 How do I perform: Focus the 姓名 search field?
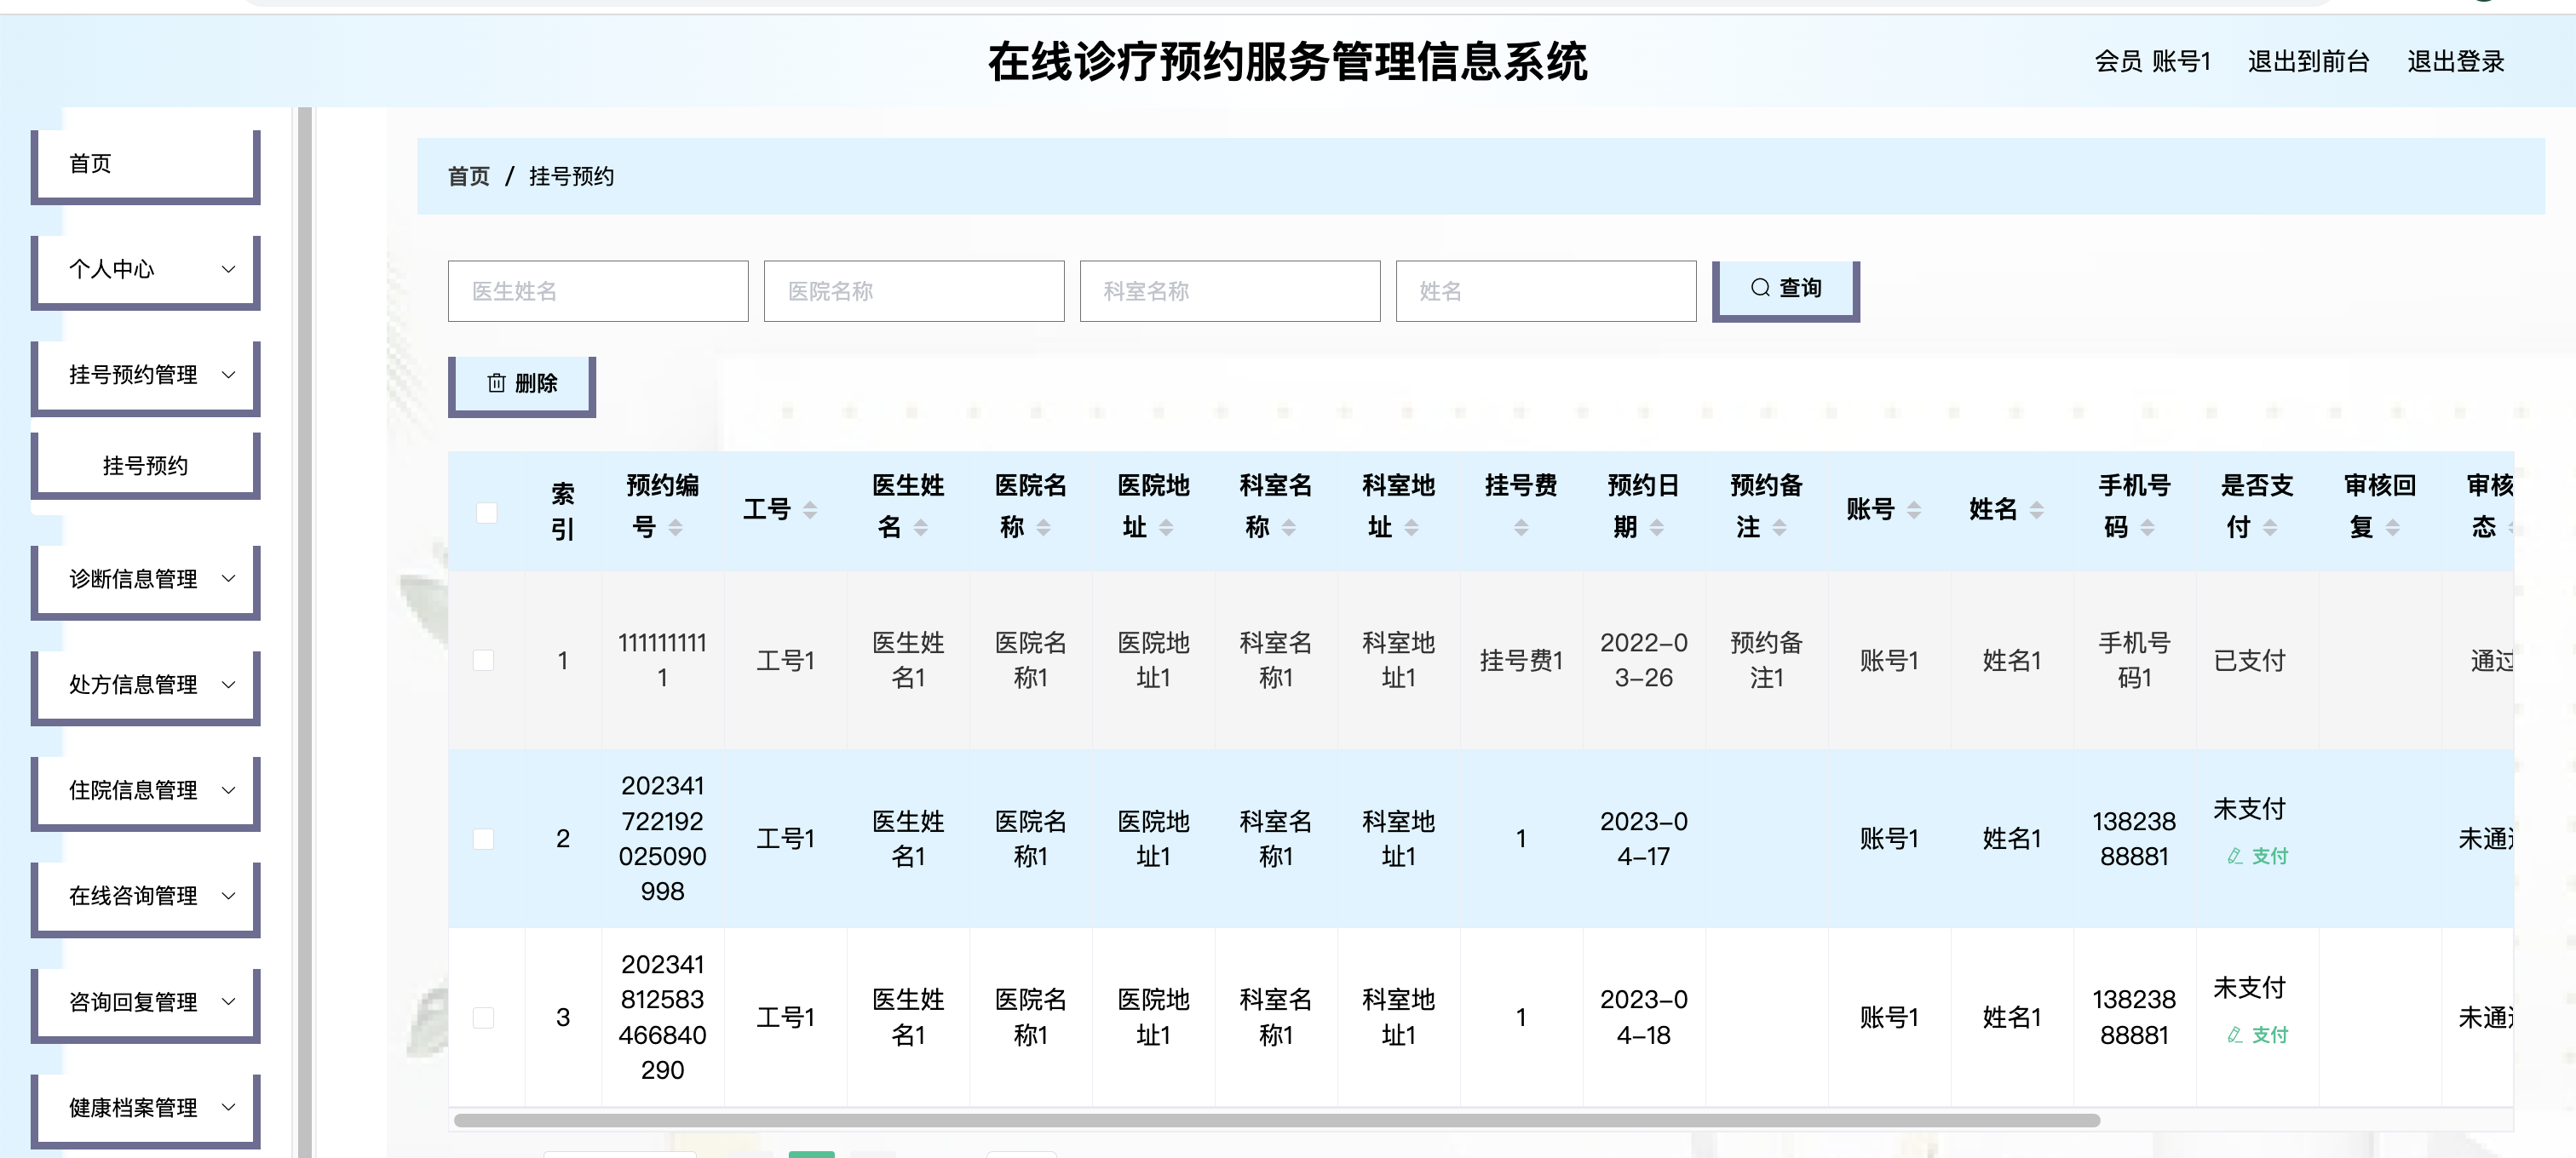pos(1546,292)
